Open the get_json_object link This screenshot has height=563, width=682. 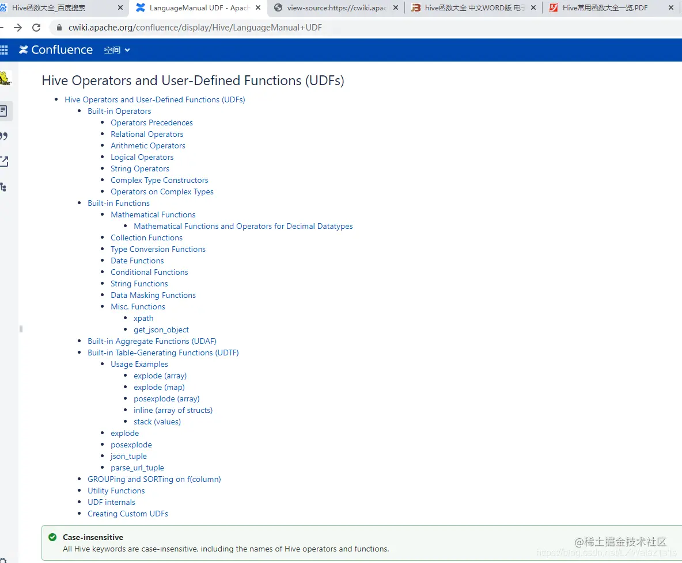point(161,330)
